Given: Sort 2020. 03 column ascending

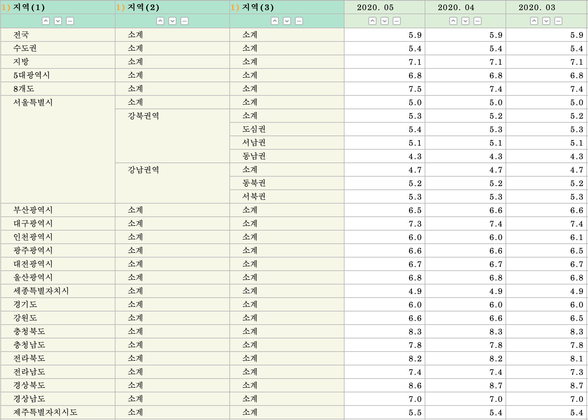Looking at the screenshot, I should point(534,21).
